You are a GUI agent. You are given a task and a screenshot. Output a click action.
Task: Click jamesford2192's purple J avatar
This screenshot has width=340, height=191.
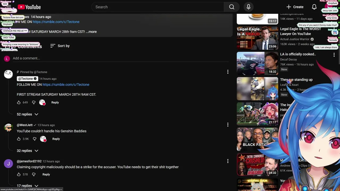tap(8, 164)
